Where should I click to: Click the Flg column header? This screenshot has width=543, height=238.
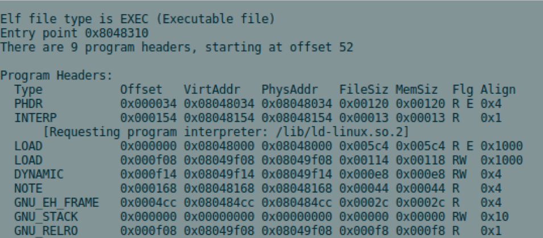463,90
